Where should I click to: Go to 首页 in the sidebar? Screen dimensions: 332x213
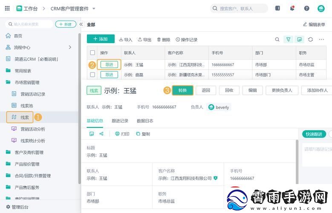pyautogui.click(x=18, y=36)
